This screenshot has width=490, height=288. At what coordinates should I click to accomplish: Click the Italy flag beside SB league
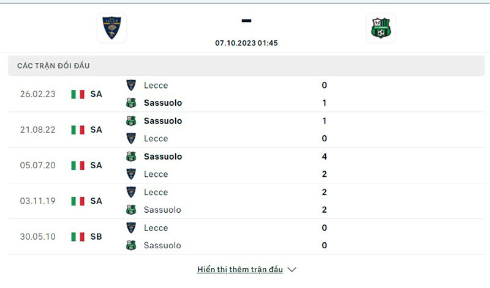(x=78, y=237)
